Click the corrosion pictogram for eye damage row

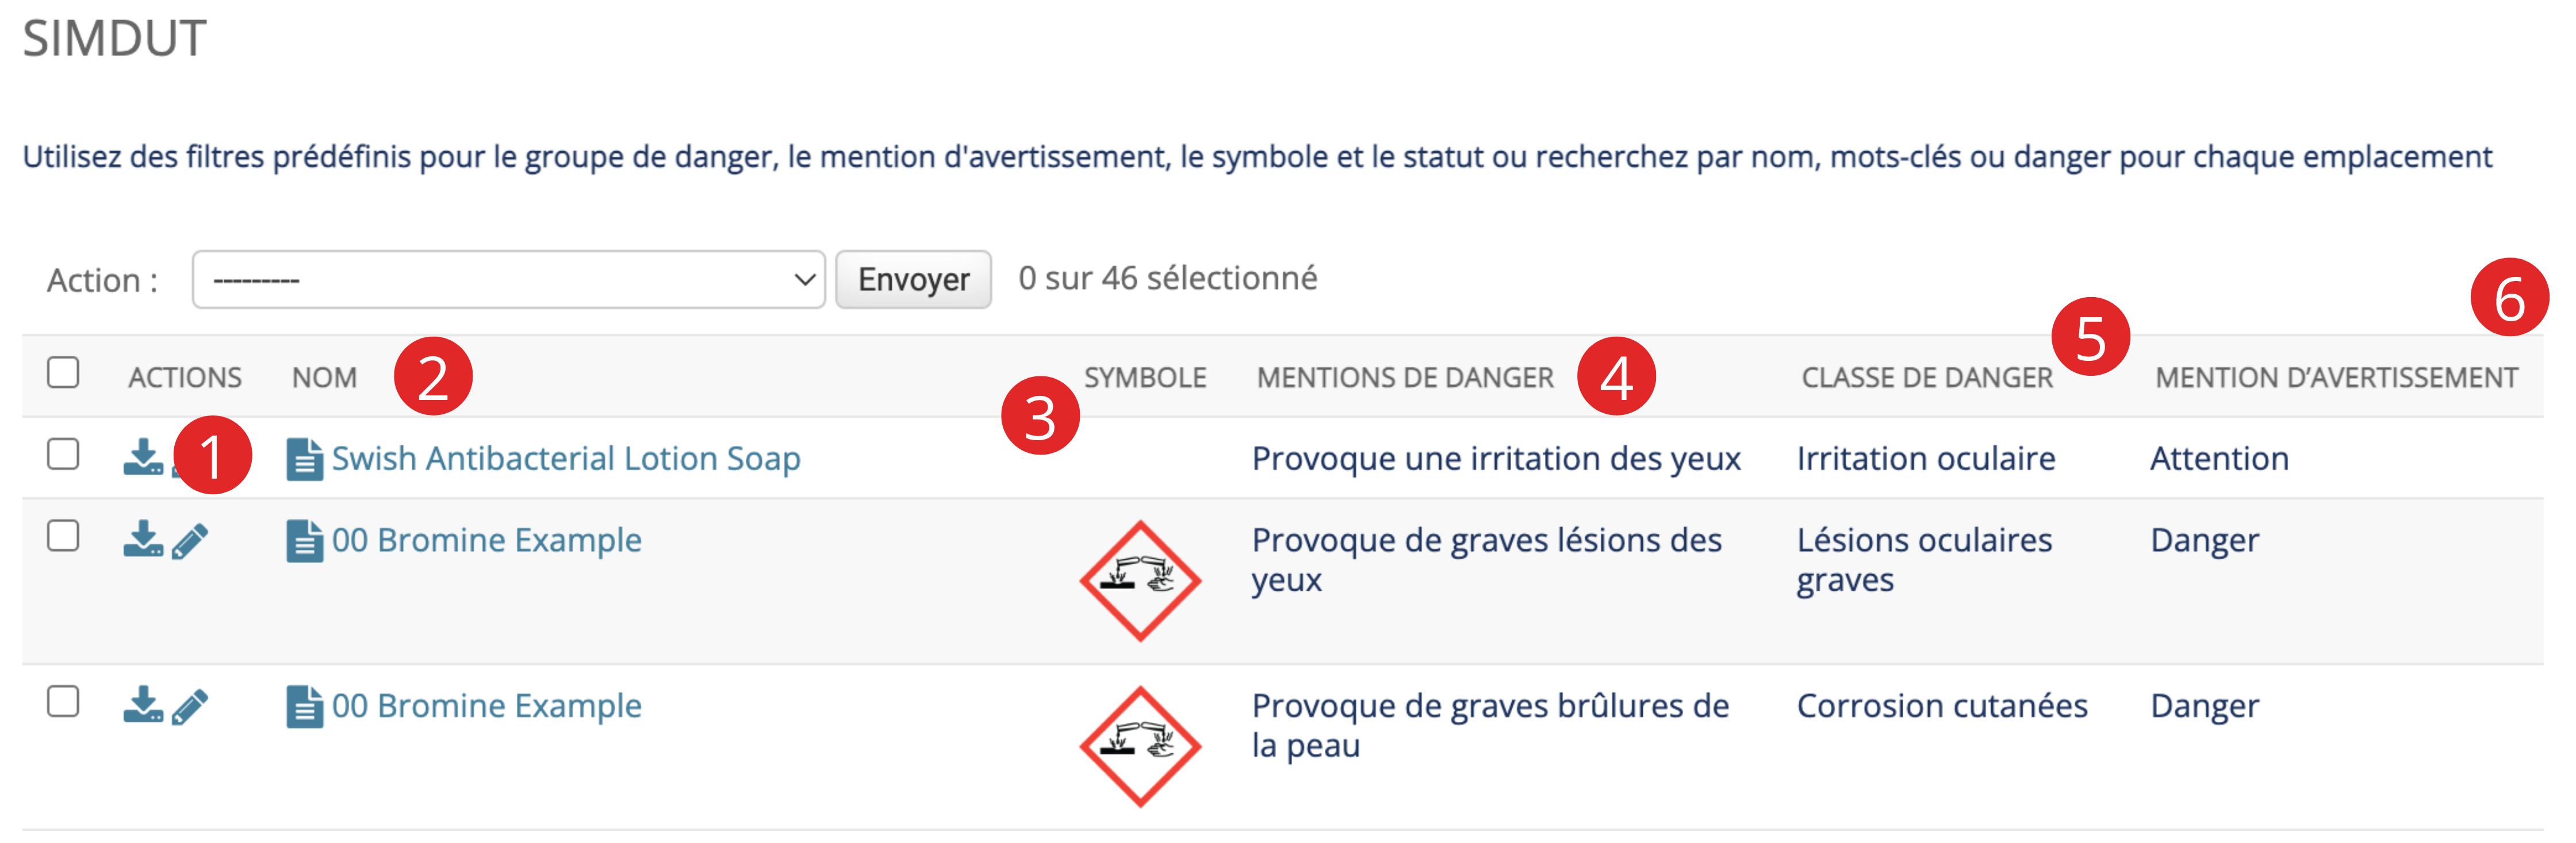(1140, 580)
